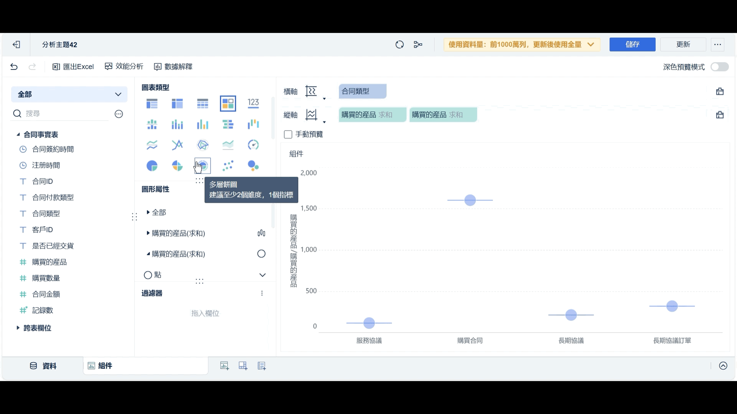Select the custom chart type icon
The image size is (737, 414).
tap(228, 103)
